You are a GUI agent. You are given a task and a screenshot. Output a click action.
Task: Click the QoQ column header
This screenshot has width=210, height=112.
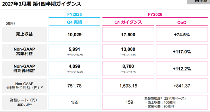(x=182, y=23)
